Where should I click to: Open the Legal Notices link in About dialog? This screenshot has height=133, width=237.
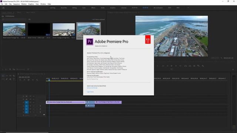tap(90, 92)
